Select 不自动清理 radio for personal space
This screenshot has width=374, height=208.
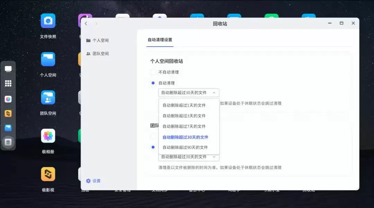(153, 72)
